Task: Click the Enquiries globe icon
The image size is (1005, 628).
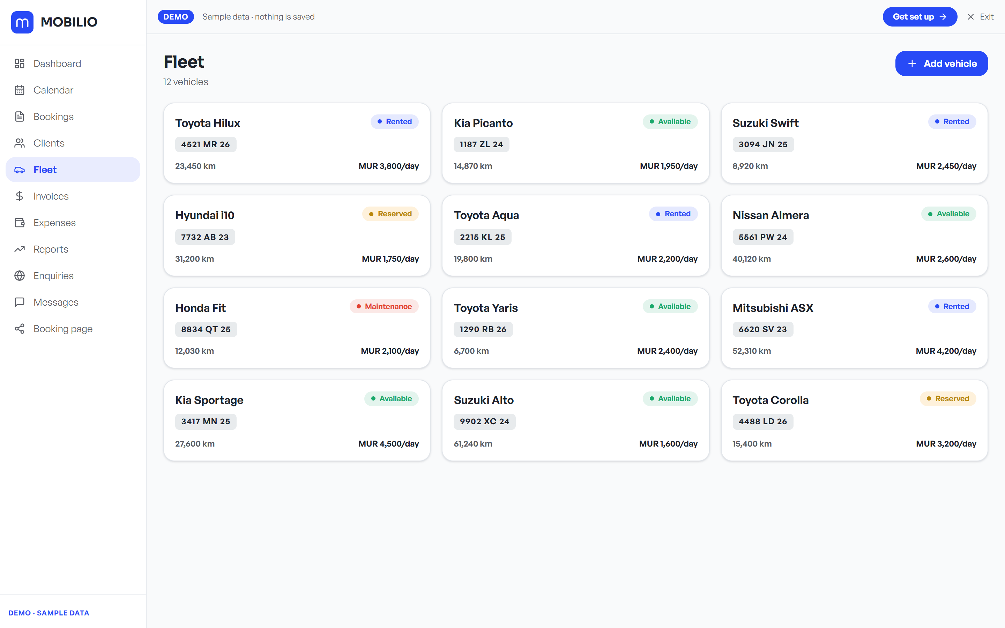Action: 20,276
